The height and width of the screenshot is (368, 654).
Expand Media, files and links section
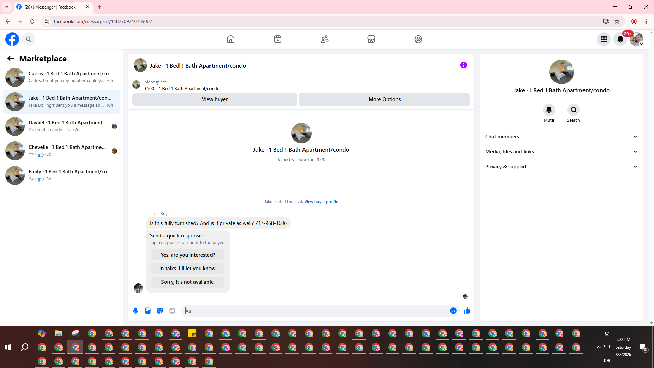561,152
